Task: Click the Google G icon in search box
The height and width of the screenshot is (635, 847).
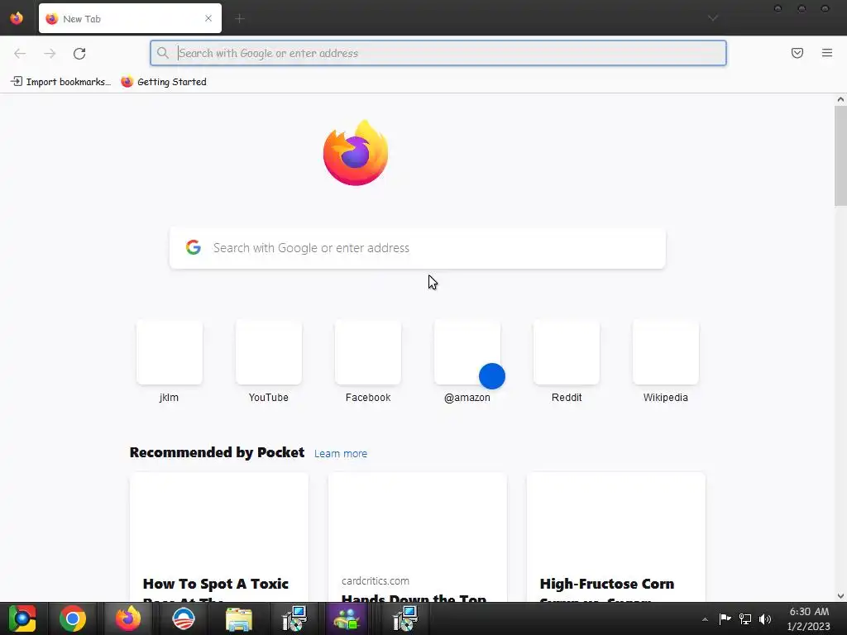Action: pyautogui.click(x=194, y=247)
